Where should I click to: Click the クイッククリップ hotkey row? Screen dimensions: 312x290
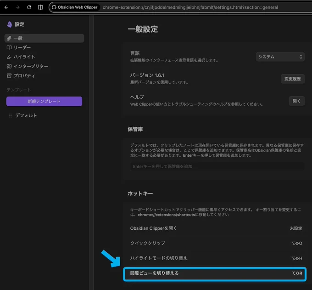pos(216,243)
